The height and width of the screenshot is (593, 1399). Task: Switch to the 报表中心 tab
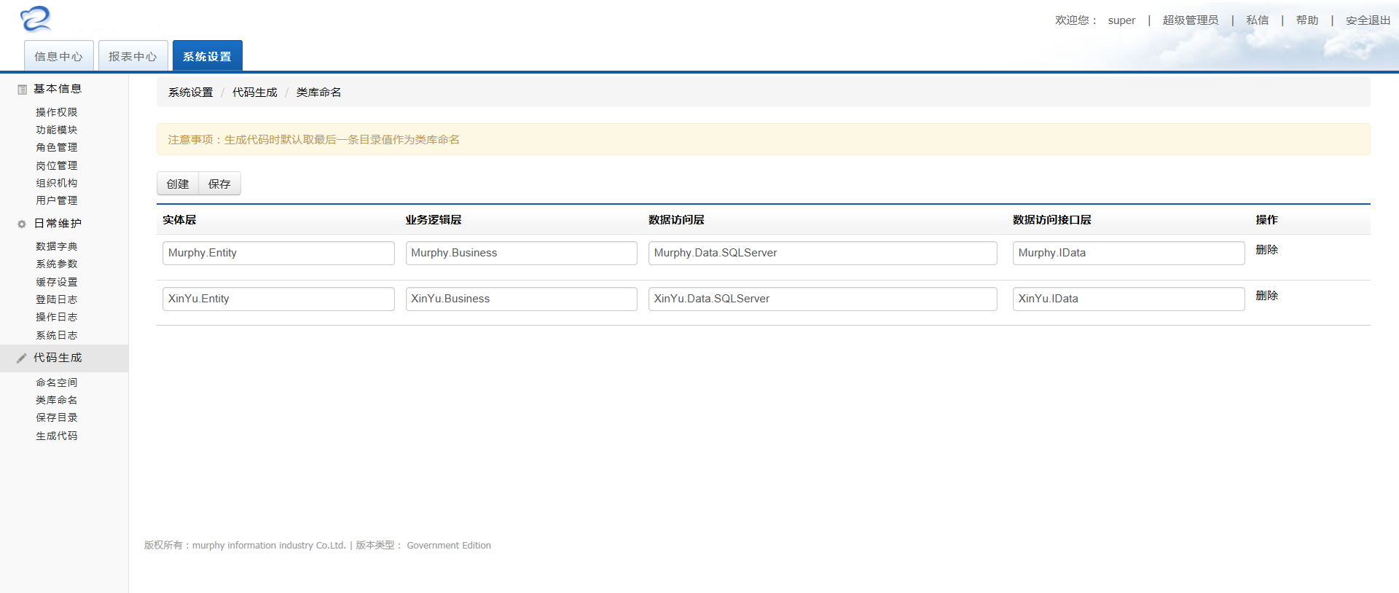[133, 56]
